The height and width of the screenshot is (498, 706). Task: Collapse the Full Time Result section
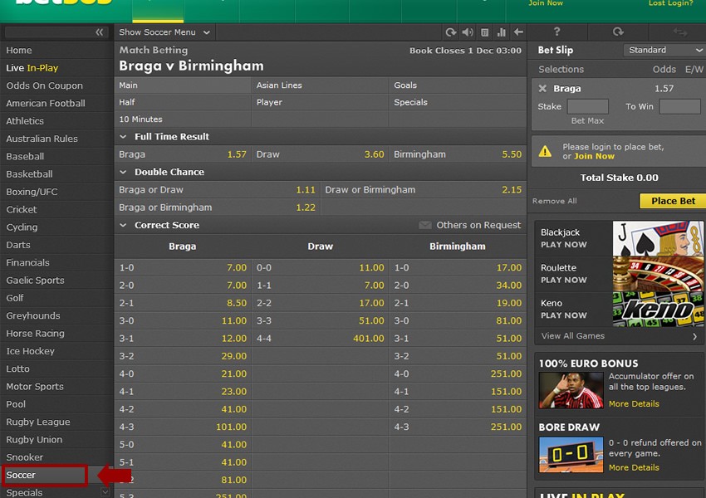coord(123,136)
